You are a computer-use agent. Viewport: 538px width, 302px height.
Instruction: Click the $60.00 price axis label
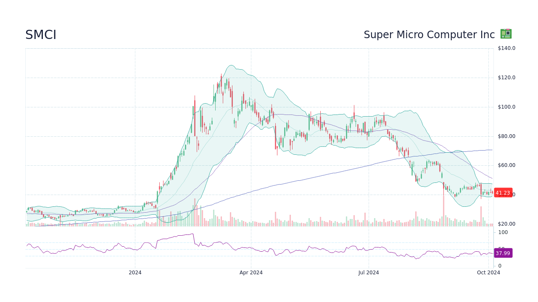506,165
